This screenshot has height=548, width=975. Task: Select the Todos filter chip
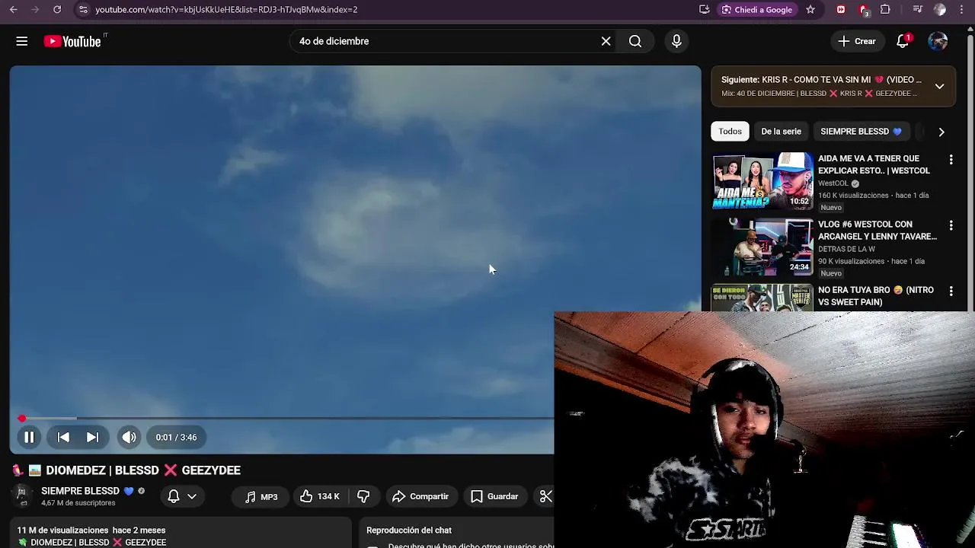pyautogui.click(x=730, y=131)
